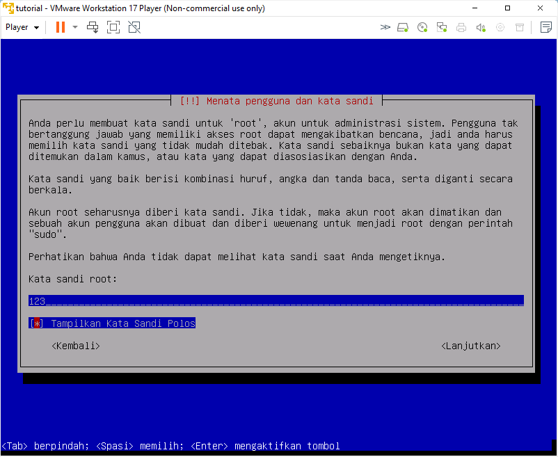The width and height of the screenshot is (558, 457).
Task: Select the <Kembali> button
Action: [x=76, y=346]
